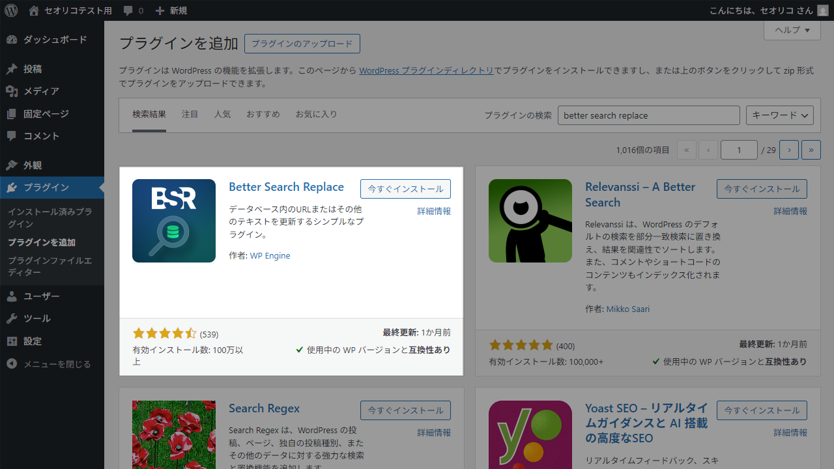The height and width of the screenshot is (469, 834).
Task: Open the WordPress logo menu in admin bar
Action: coord(10,10)
